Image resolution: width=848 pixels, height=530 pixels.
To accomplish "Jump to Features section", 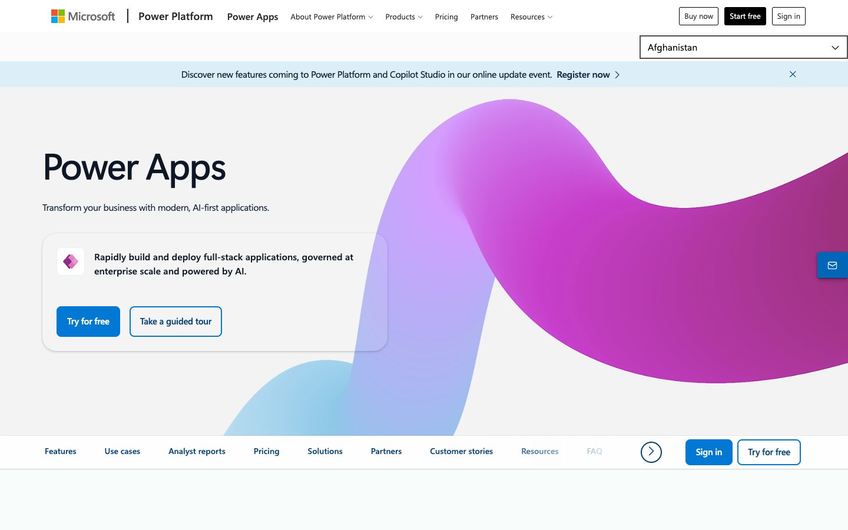I will [x=61, y=452].
